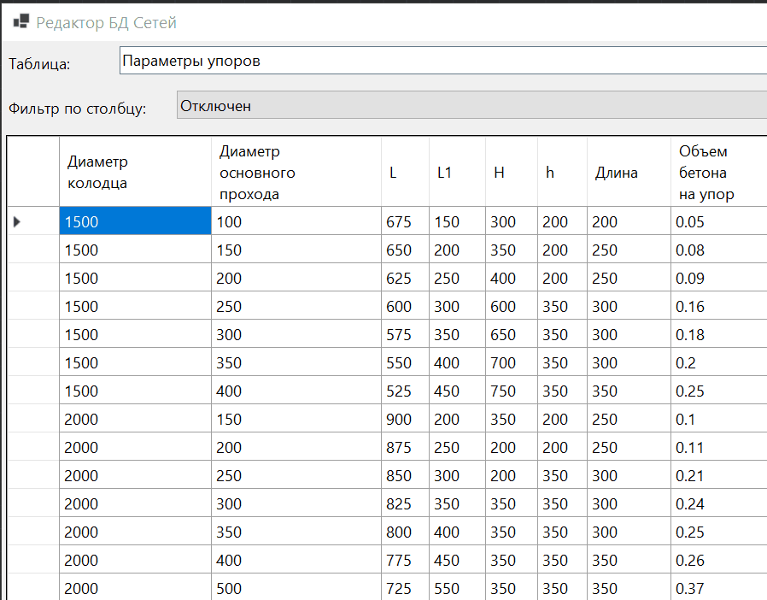Select the concrete volume cell 0.05
Screen dimensions: 767x600
coord(717,222)
